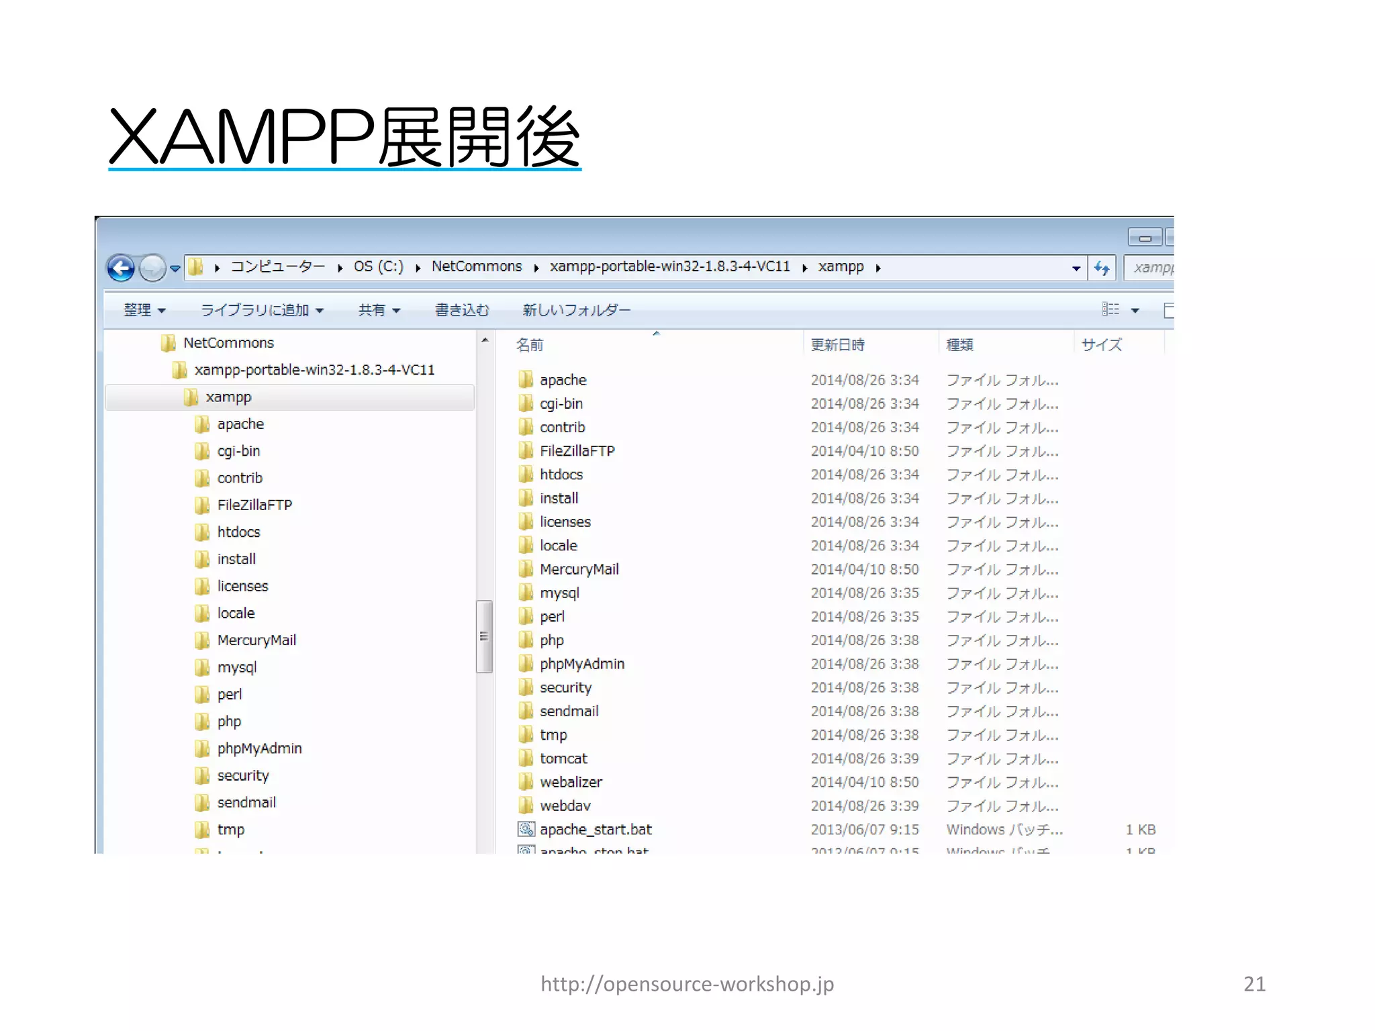Image resolution: width=1375 pixels, height=1031 pixels.
Task: Select the apache_start.bat file name
Action: click(596, 830)
